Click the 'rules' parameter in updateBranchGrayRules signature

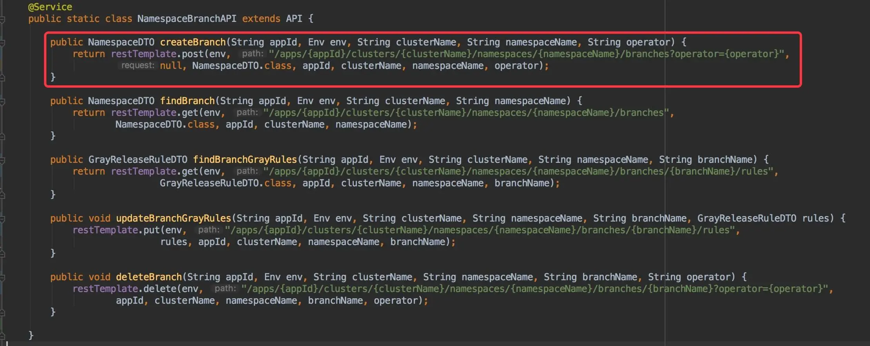816,218
